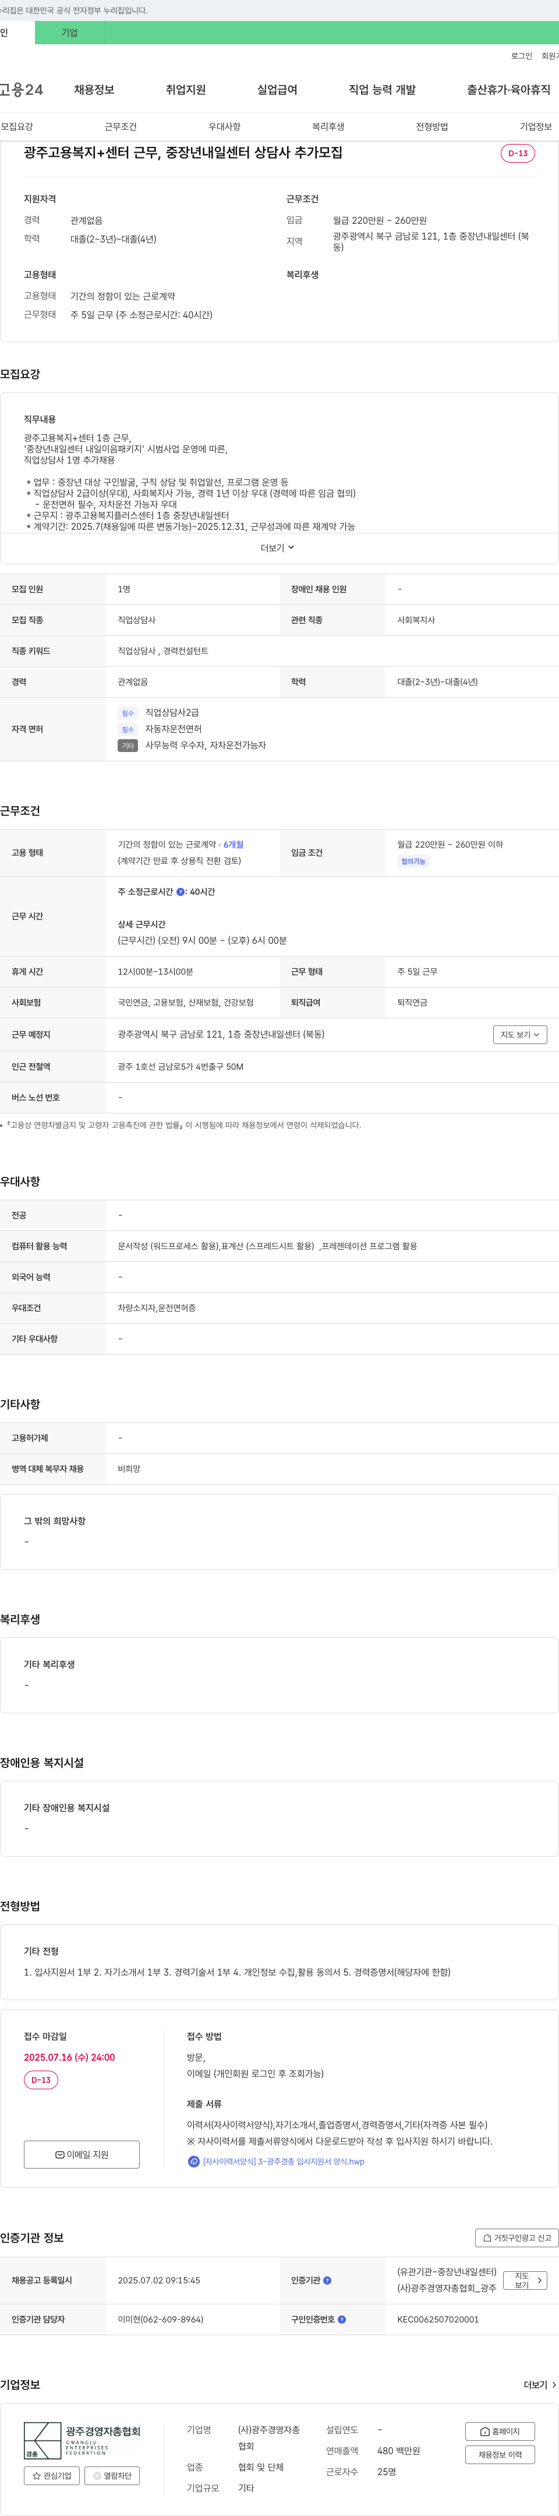Click the 월급 220만원 ~ 260만원 이하 cell

[450, 845]
